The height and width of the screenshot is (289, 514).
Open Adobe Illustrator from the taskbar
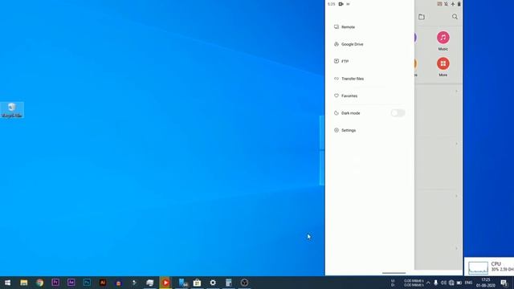click(x=103, y=283)
